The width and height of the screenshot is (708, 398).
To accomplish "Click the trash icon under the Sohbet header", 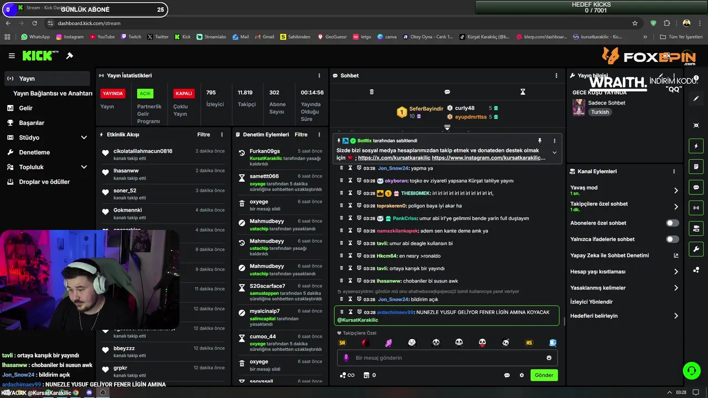I will 372,92.
